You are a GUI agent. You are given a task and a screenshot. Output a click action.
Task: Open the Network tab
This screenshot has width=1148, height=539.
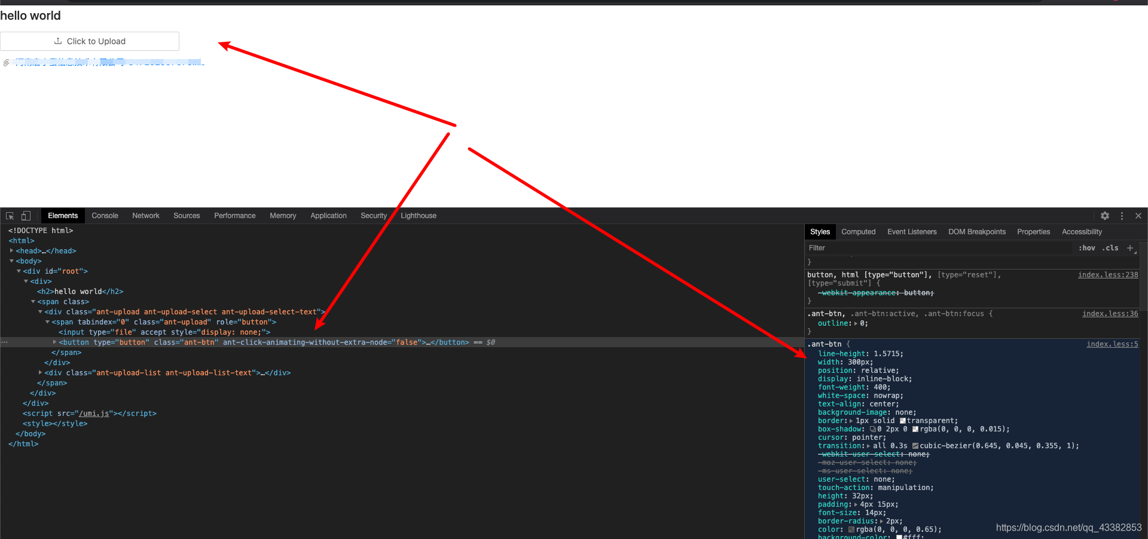tap(146, 216)
